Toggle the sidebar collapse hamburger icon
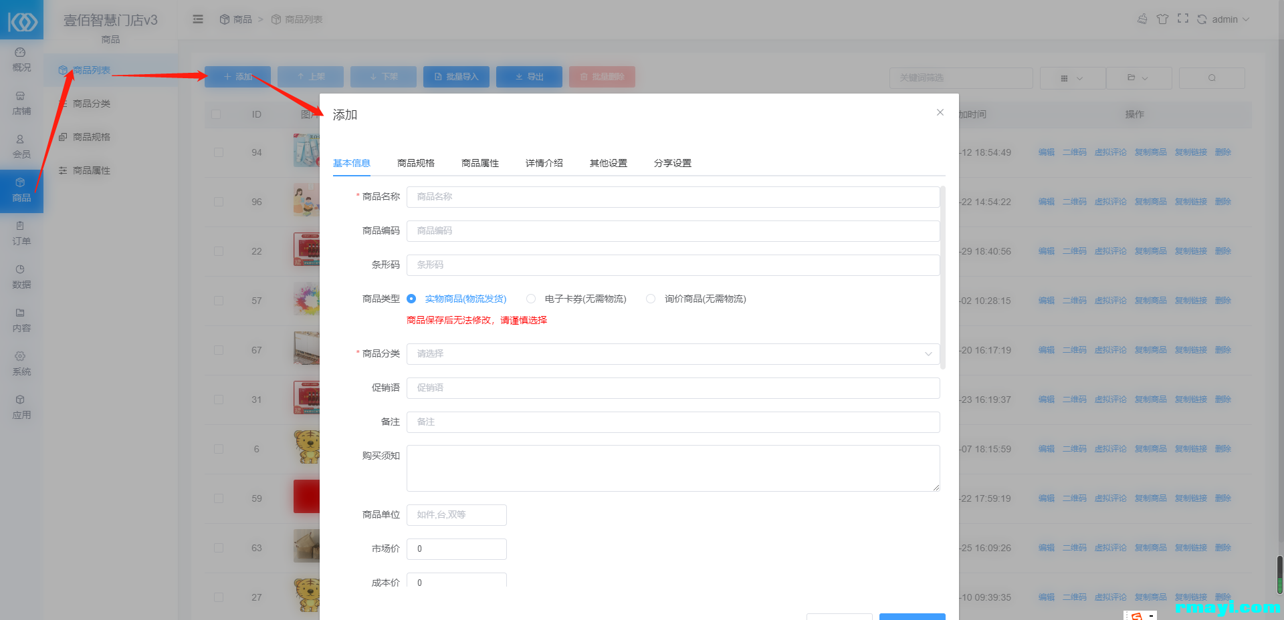Viewport: 1284px width, 620px height. pos(198,19)
